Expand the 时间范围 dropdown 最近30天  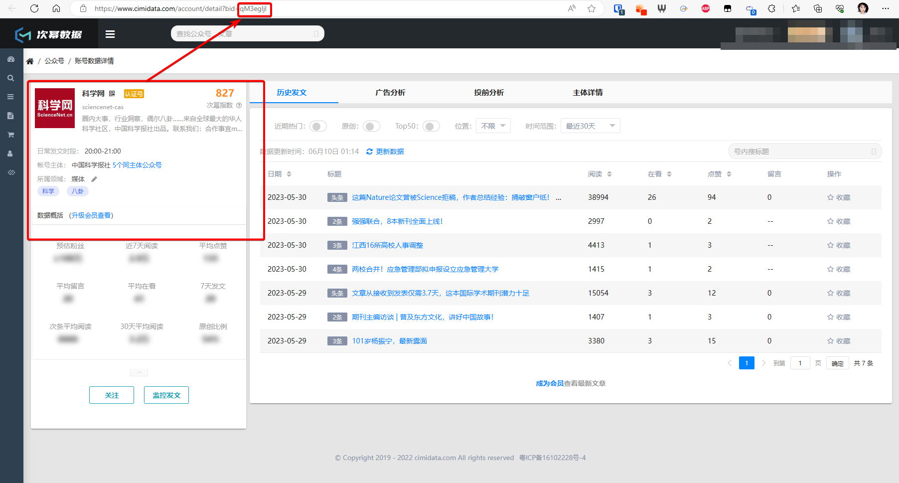(x=590, y=126)
